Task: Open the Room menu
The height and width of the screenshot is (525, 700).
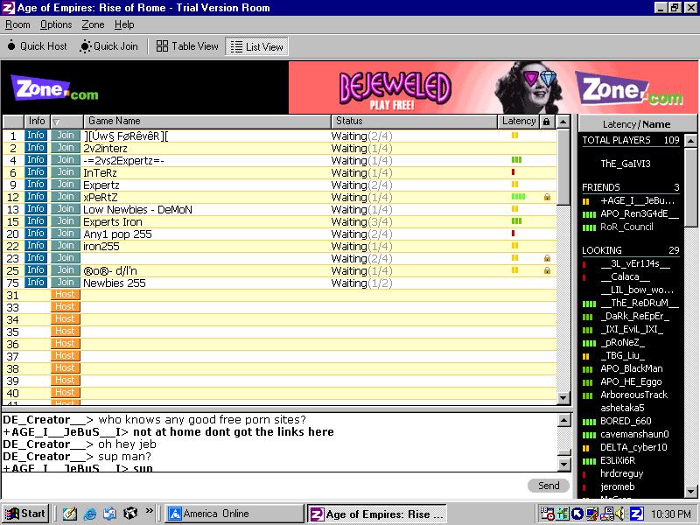Action: click(x=17, y=24)
